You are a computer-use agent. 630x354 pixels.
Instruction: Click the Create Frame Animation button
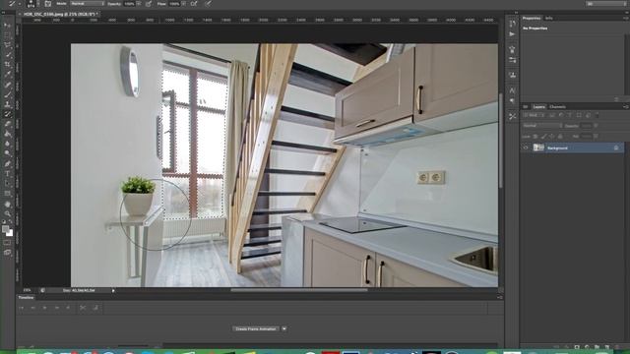pos(256,328)
